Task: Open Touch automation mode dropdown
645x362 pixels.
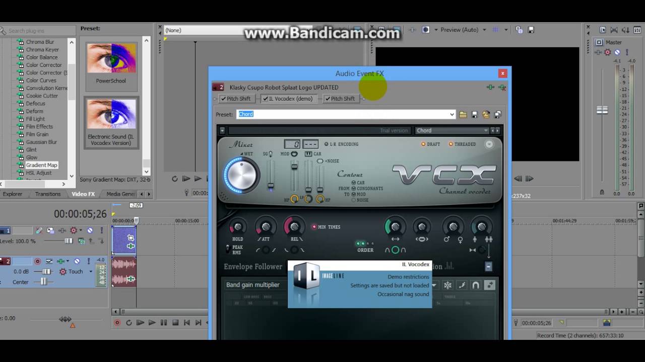Action: point(91,271)
